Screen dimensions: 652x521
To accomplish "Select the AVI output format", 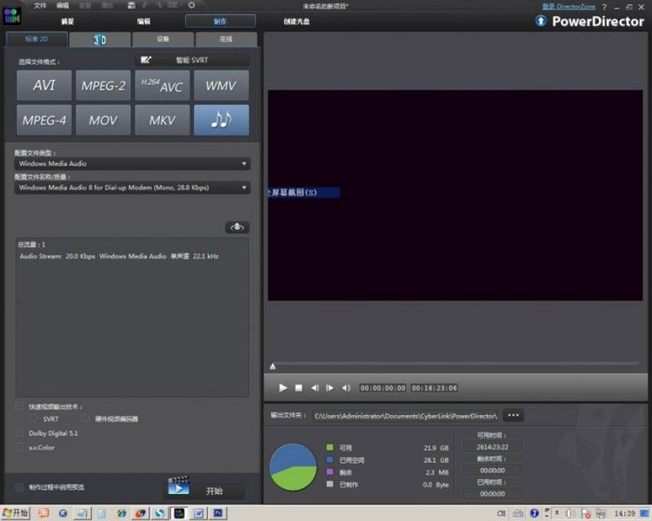I will click(44, 85).
